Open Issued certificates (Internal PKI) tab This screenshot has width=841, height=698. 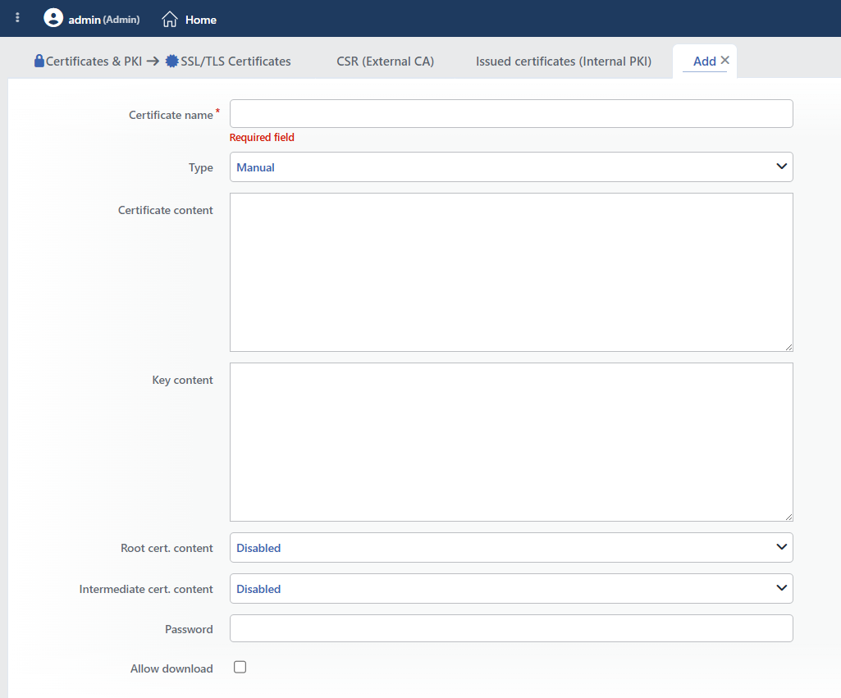(x=563, y=62)
